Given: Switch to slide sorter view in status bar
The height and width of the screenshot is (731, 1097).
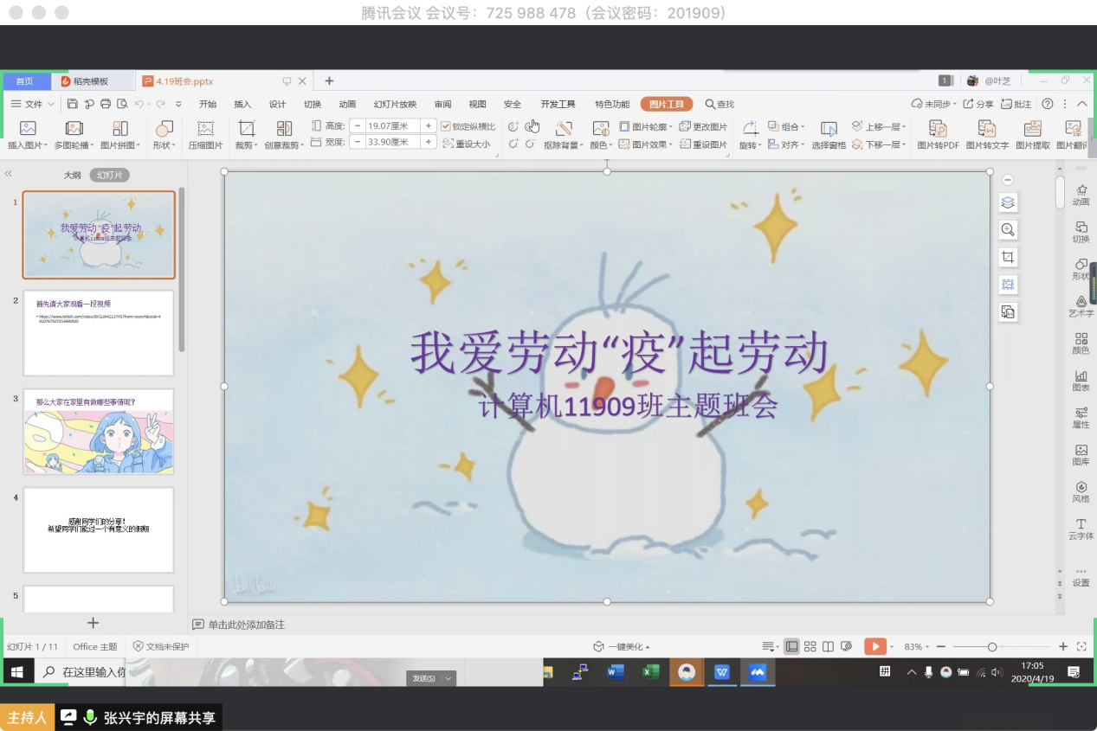Looking at the screenshot, I should [x=810, y=646].
